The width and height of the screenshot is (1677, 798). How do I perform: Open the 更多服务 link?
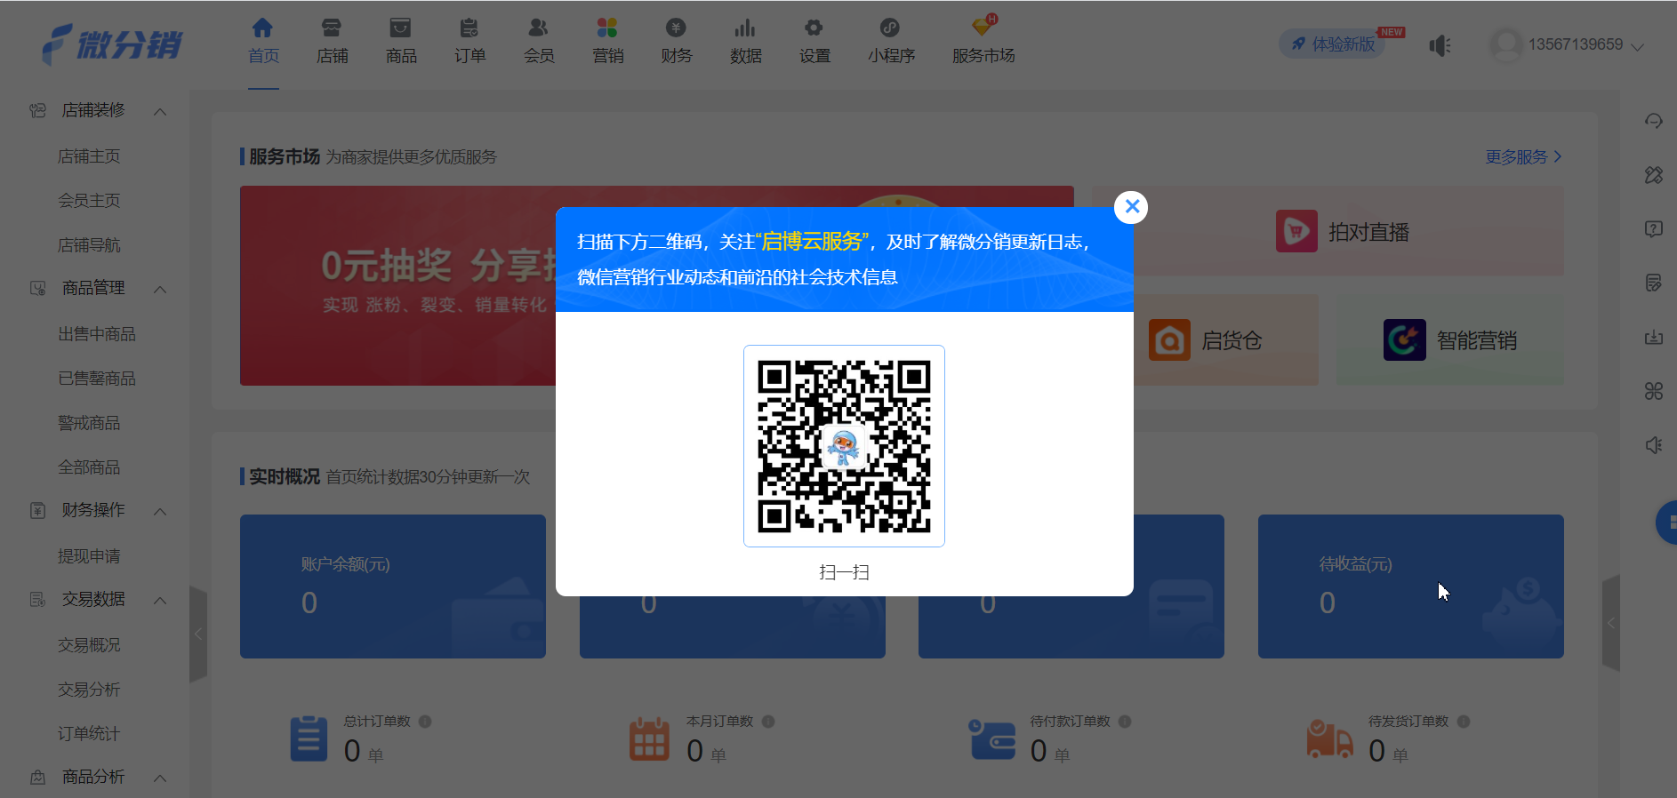pyautogui.click(x=1523, y=157)
